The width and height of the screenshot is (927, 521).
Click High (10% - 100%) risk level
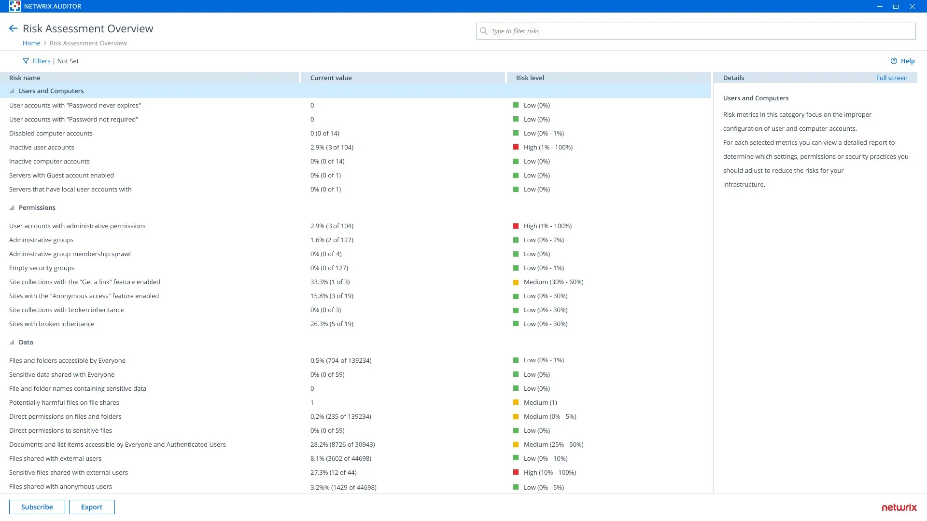[x=550, y=472]
